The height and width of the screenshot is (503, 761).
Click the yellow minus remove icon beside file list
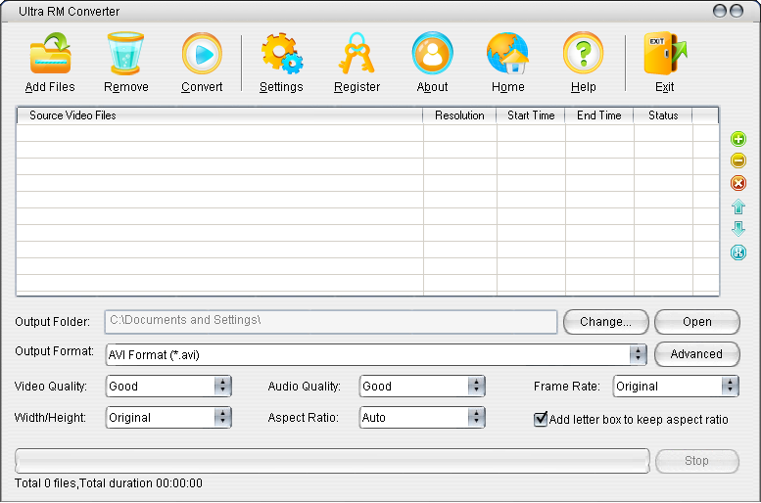[x=738, y=160]
